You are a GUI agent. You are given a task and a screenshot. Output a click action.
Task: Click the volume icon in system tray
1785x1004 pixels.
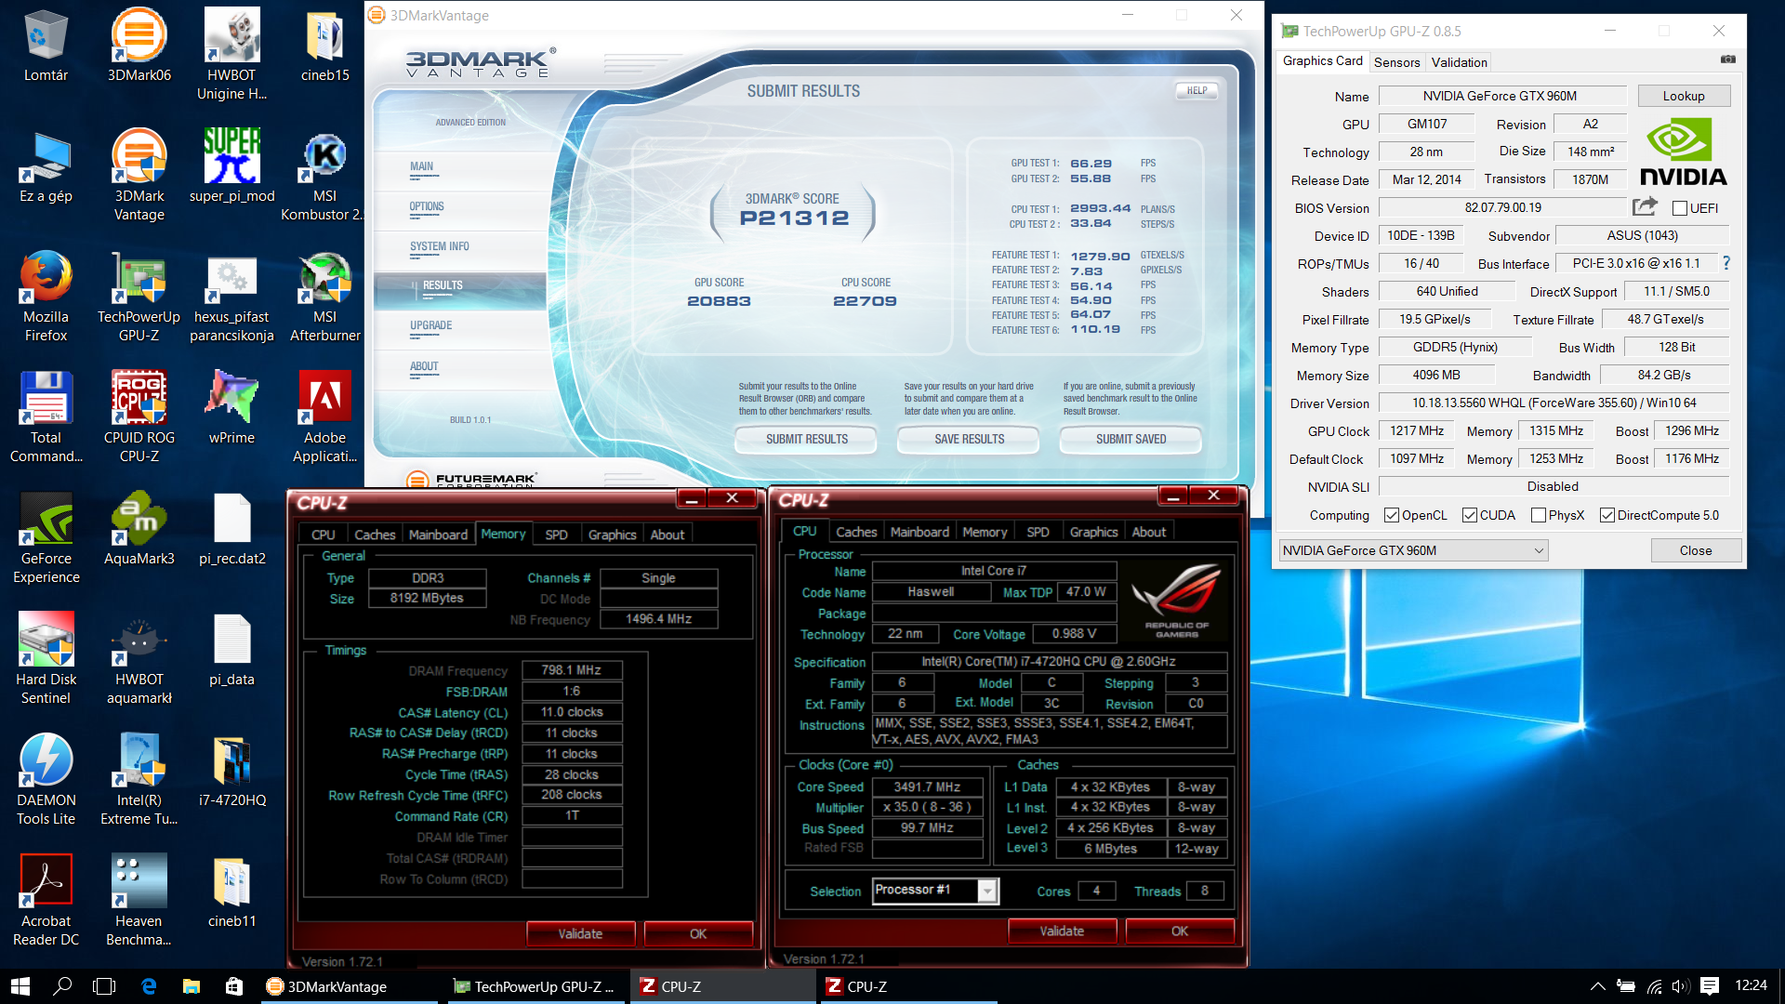pyautogui.click(x=1680, y=986)
